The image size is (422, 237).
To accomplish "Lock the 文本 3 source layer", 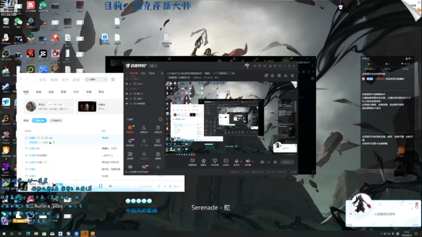I will pyautogui.click(x=131, y=84).
